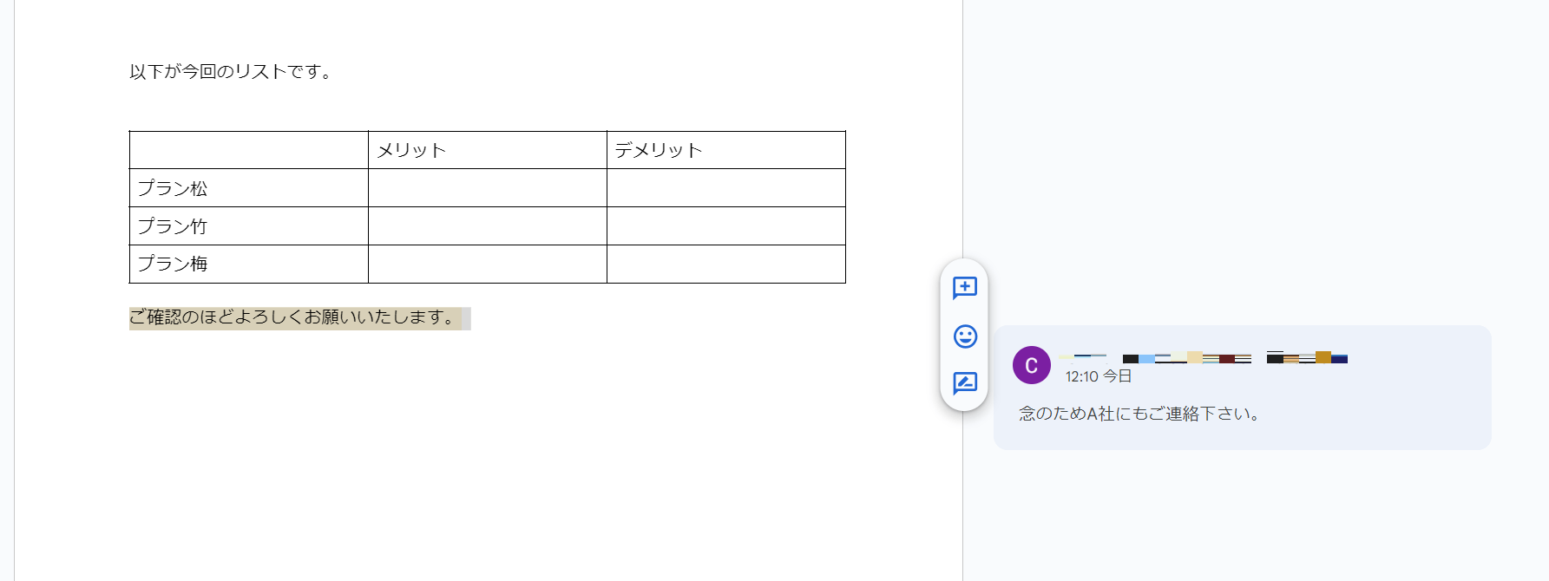Click the empty デメリット cell for プラン竹

click(x=725, y=226)
